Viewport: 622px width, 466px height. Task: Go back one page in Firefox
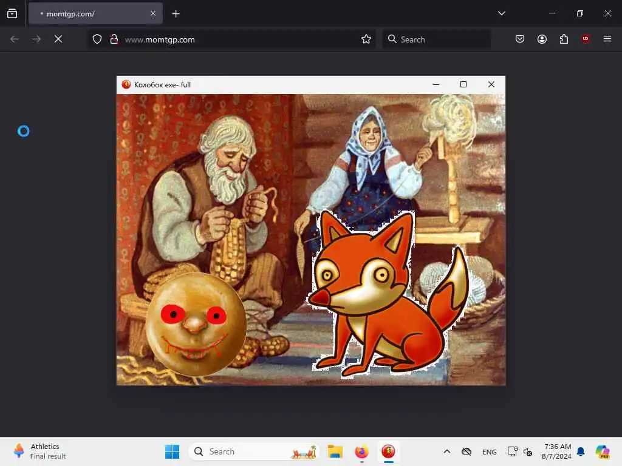coord(15,39)
